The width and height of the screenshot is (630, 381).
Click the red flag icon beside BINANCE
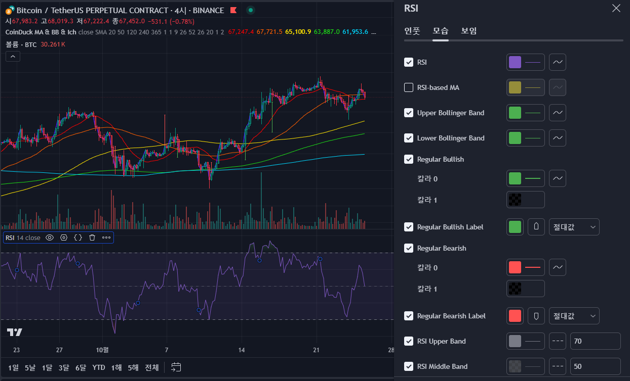(233, 10)
